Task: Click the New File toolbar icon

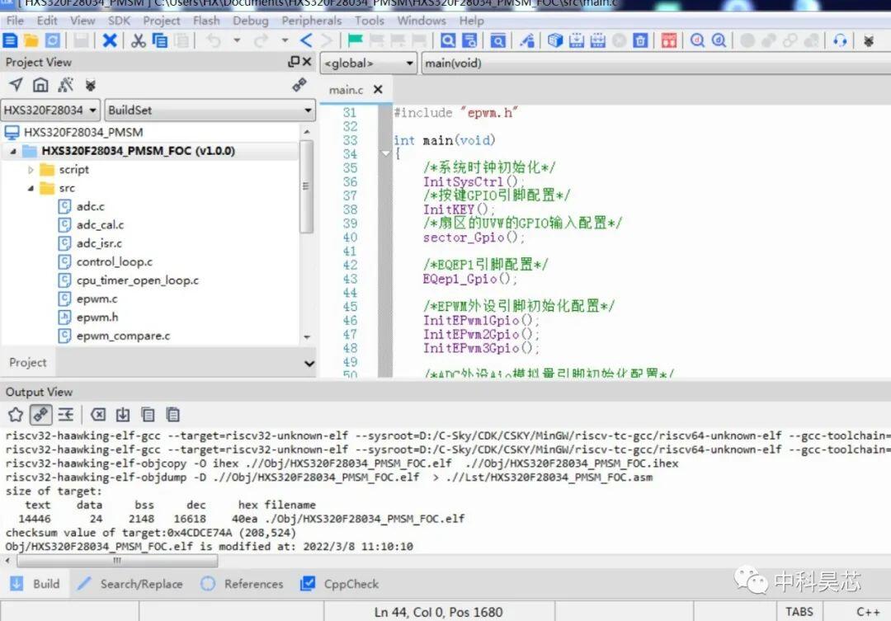Action: 10,40
